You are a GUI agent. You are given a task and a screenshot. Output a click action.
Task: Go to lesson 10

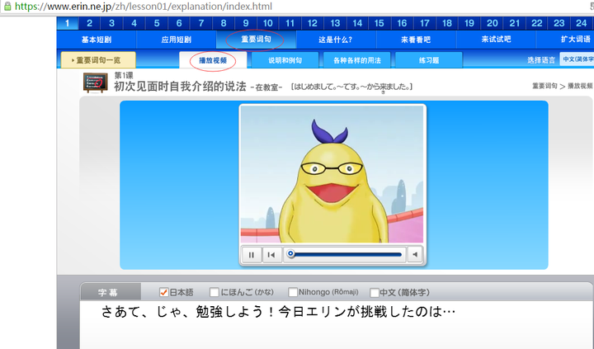pyautogui.click(x=268, y=23)
